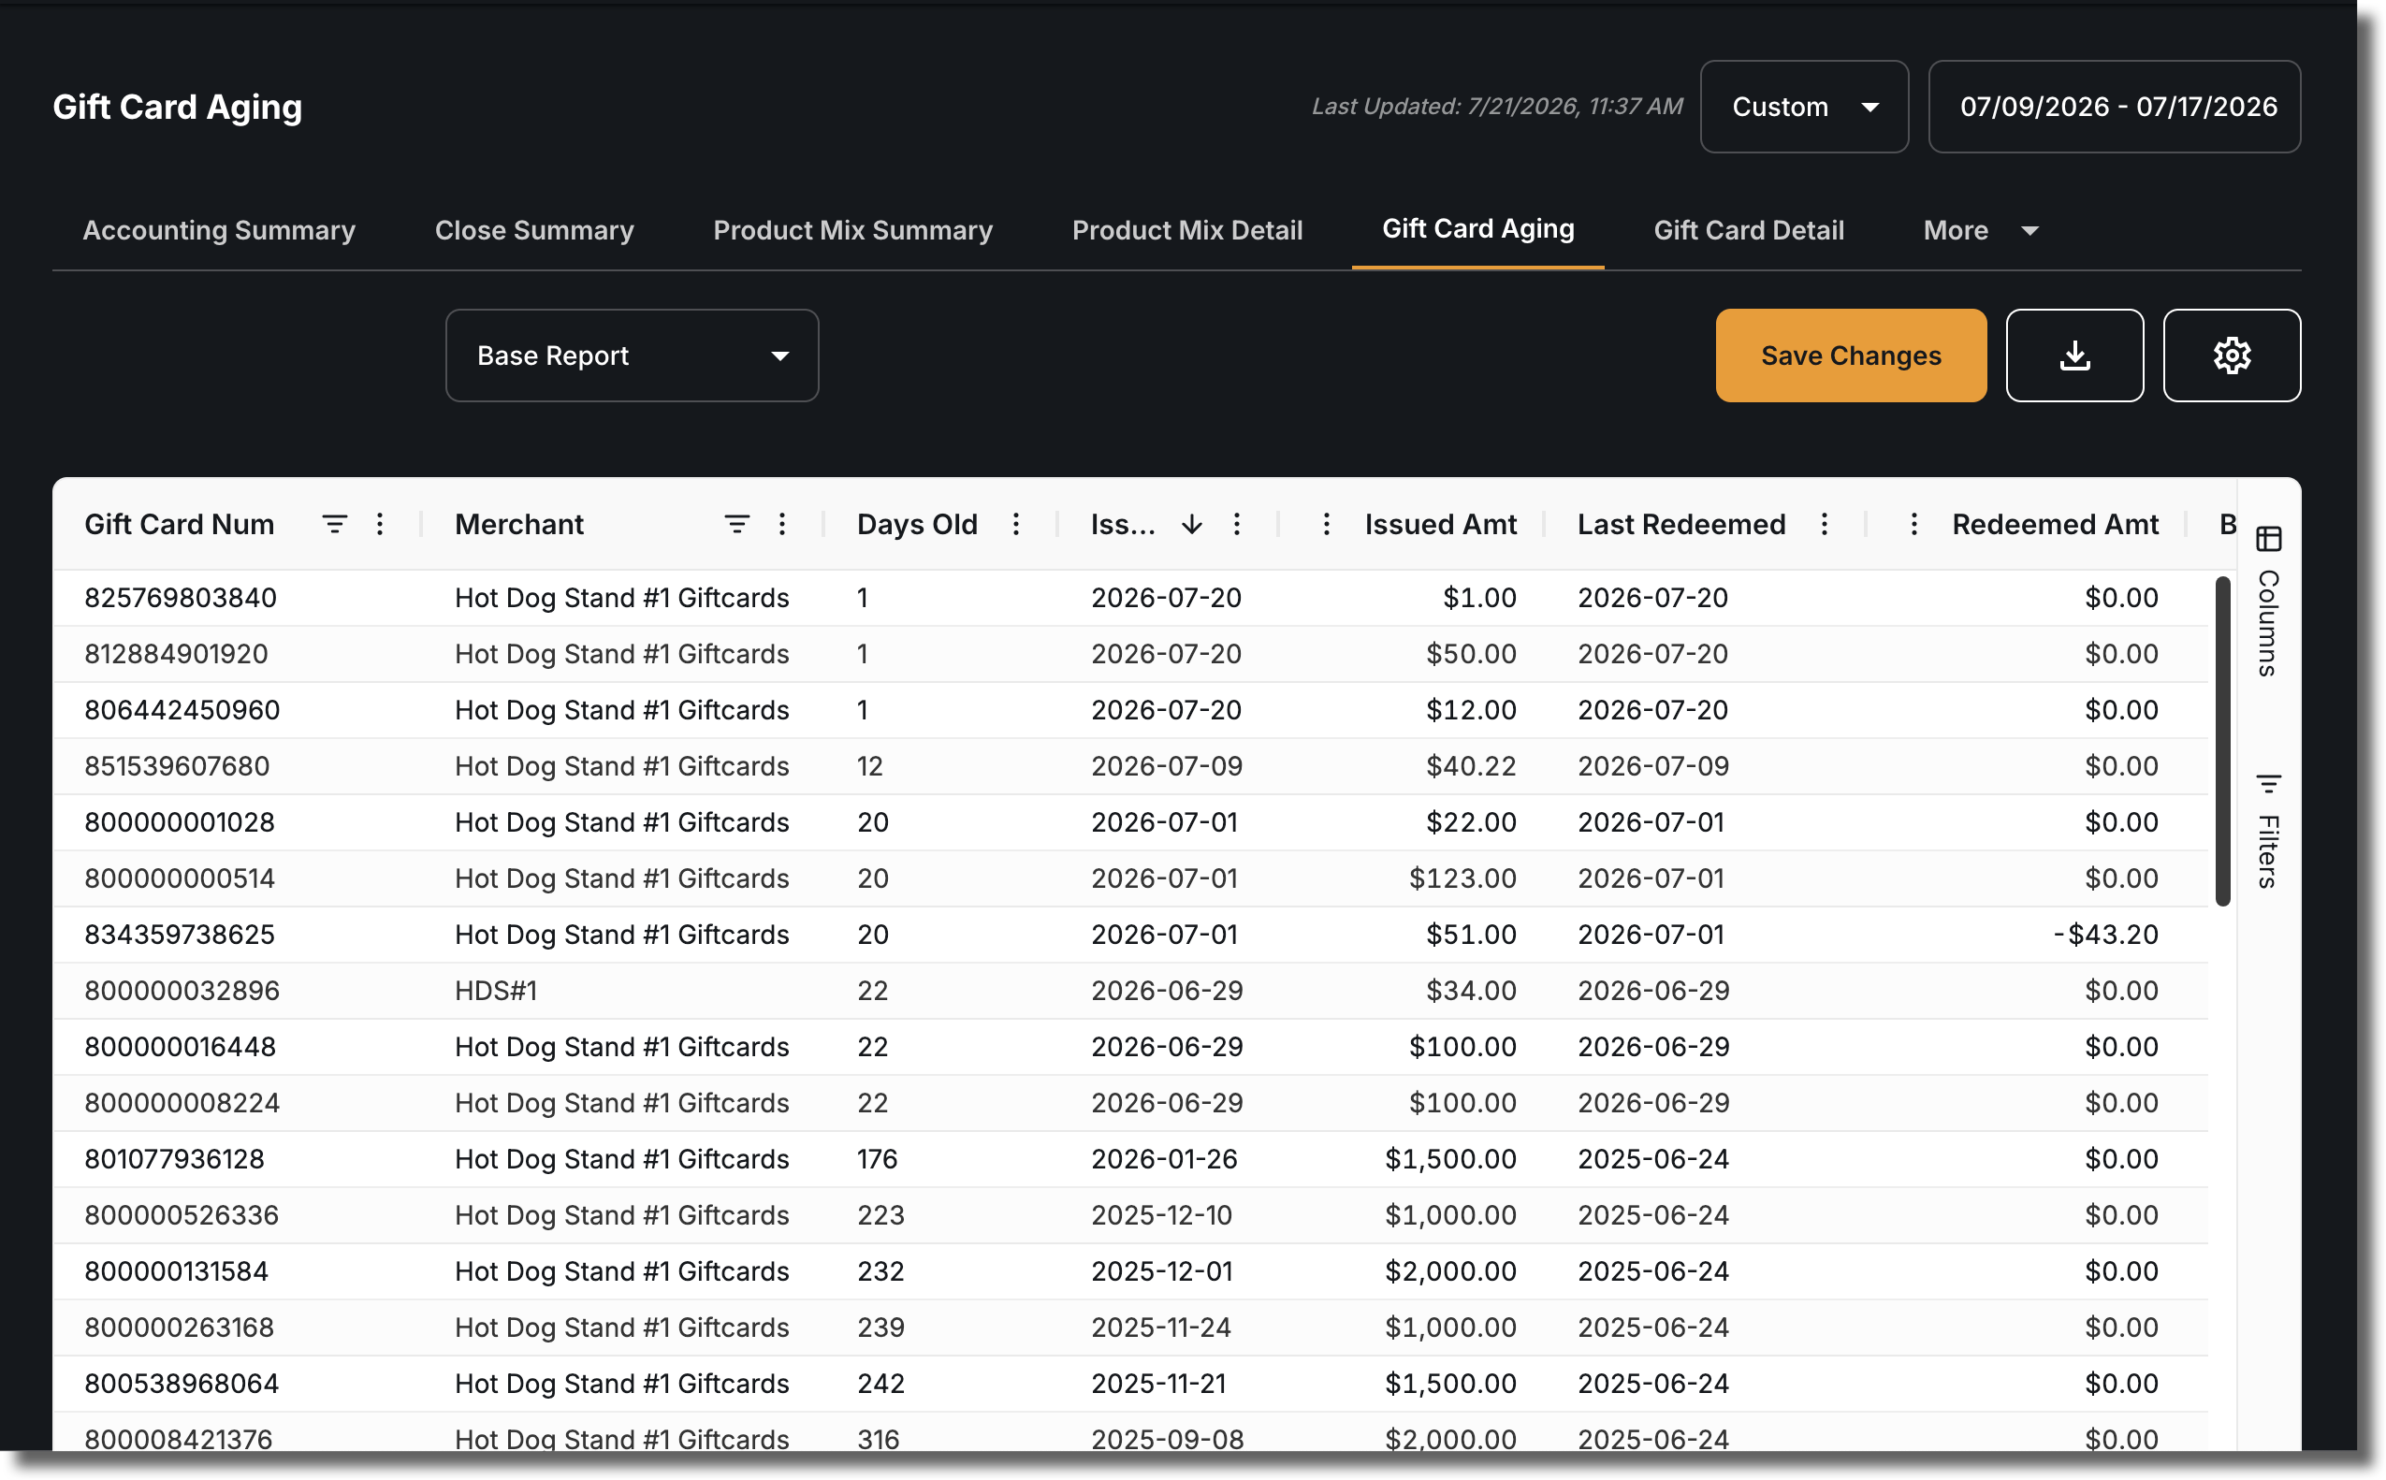
Task: Open the Merchant column options dots
Action: tap(782, 525)
